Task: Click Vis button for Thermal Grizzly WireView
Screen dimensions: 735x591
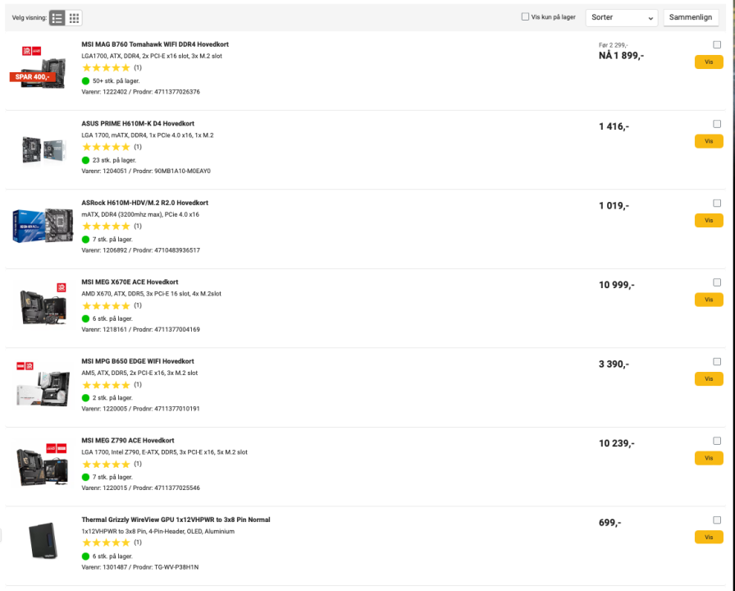Action: coord(709,537)
